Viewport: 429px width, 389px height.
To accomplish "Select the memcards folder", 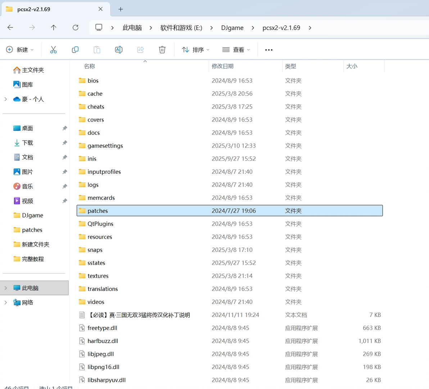I will pyautogui.click(x=230, y=198).
